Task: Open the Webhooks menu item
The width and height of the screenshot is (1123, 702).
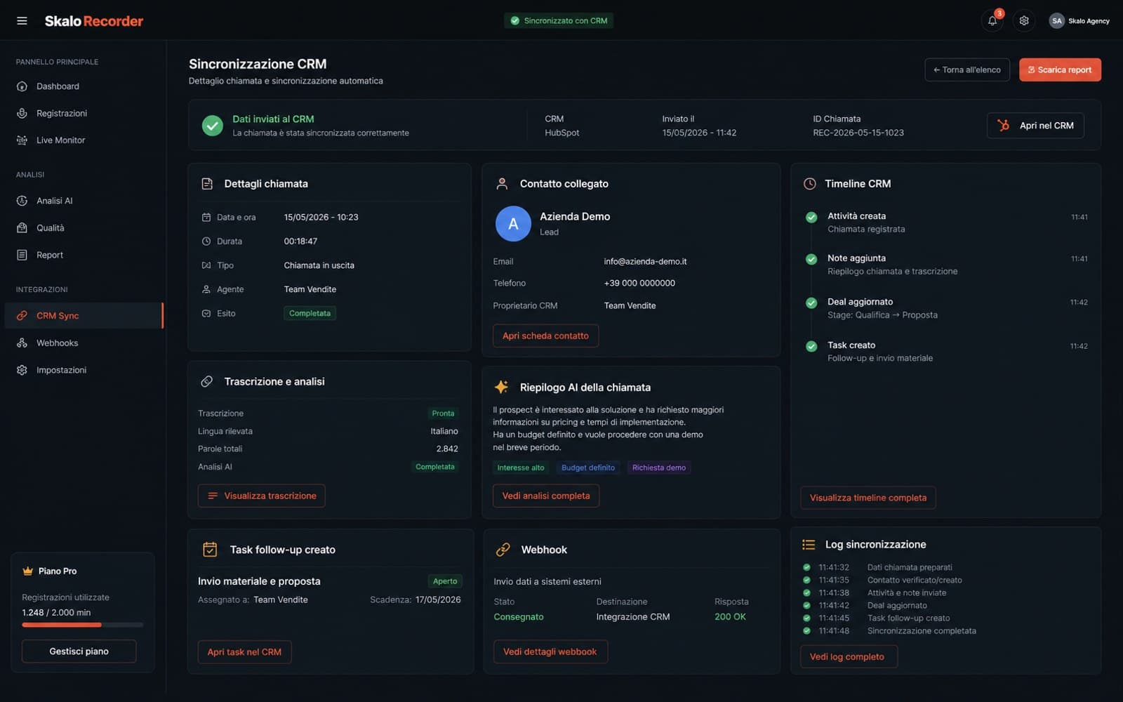Action: tap(84, 343)
